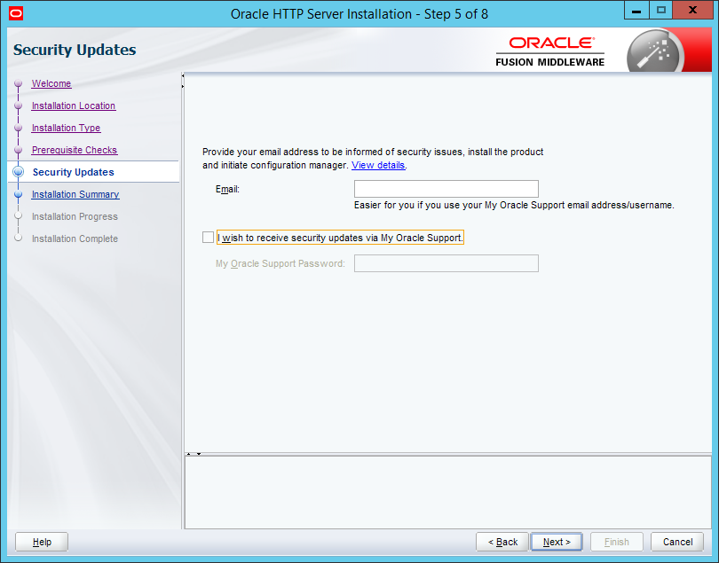Click the Installation Location step bullet
Viewport: 719px width, 563px height.
pyautogui.click(x=18, y=106)
